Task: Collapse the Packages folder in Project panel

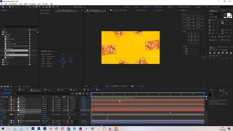Action: click(x=1, y=35)
